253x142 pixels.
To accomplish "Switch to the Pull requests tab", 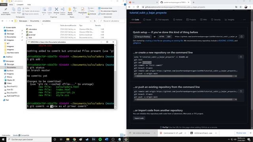I will click(x=162, y=20).
